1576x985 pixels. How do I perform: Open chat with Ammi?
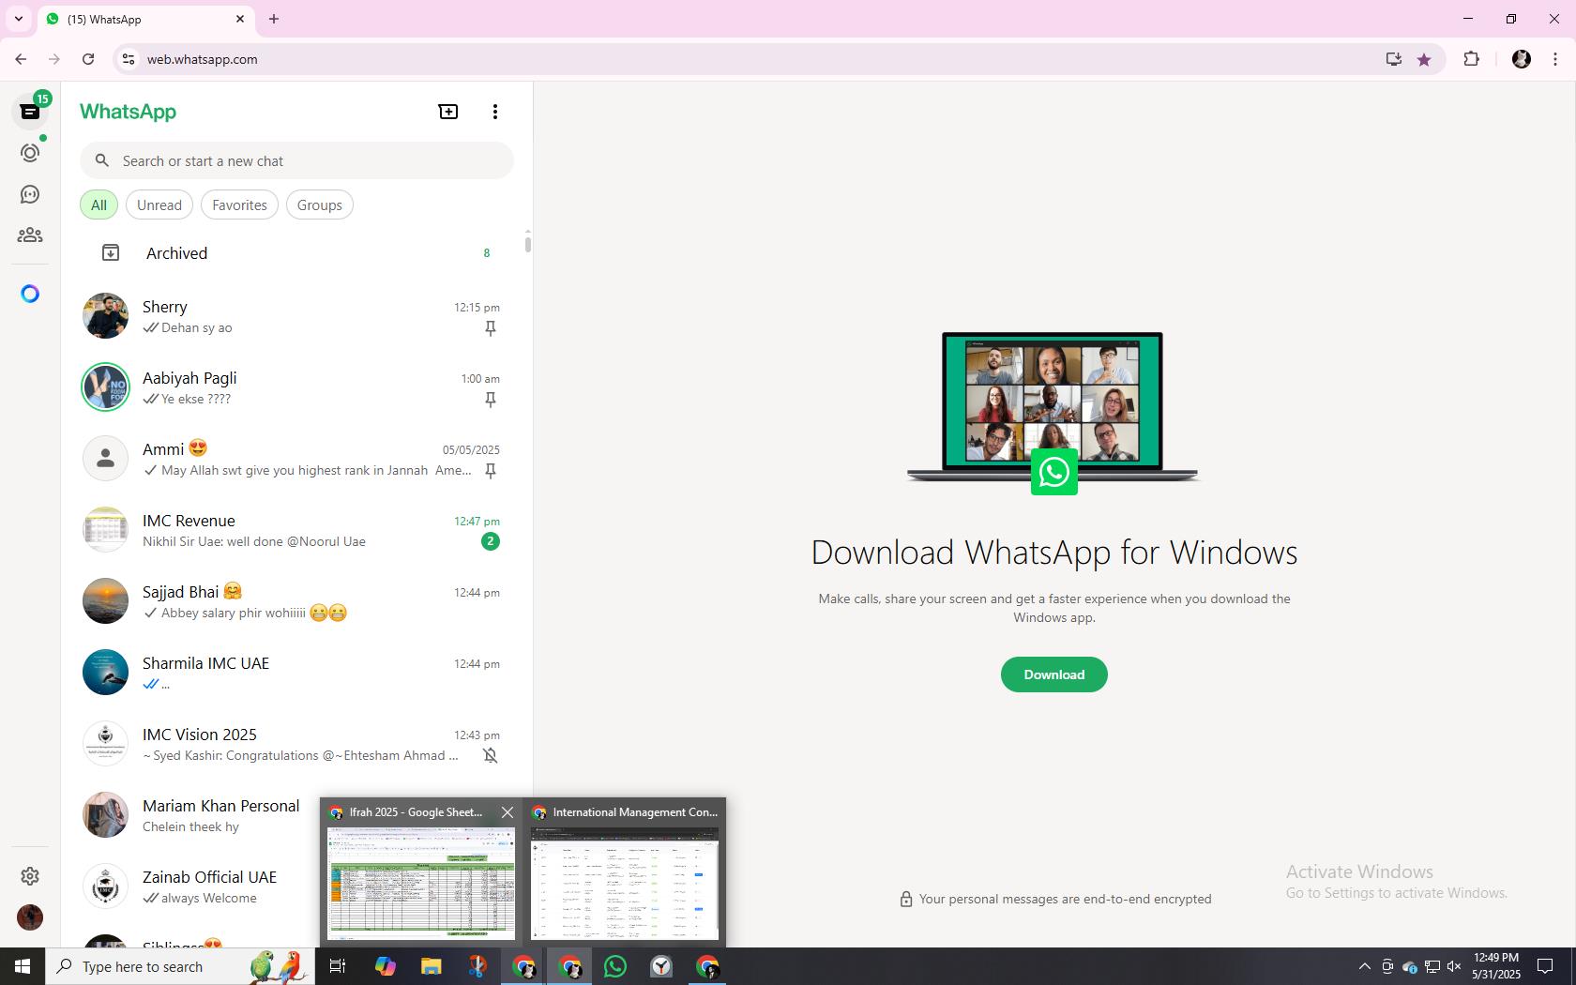tap(296, 459)
